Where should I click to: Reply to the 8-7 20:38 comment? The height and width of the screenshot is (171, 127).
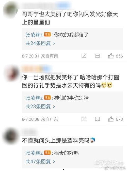(97, 119)
